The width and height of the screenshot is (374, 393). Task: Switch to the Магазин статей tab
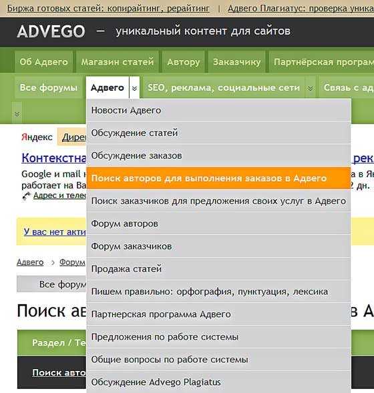point(118,61)
